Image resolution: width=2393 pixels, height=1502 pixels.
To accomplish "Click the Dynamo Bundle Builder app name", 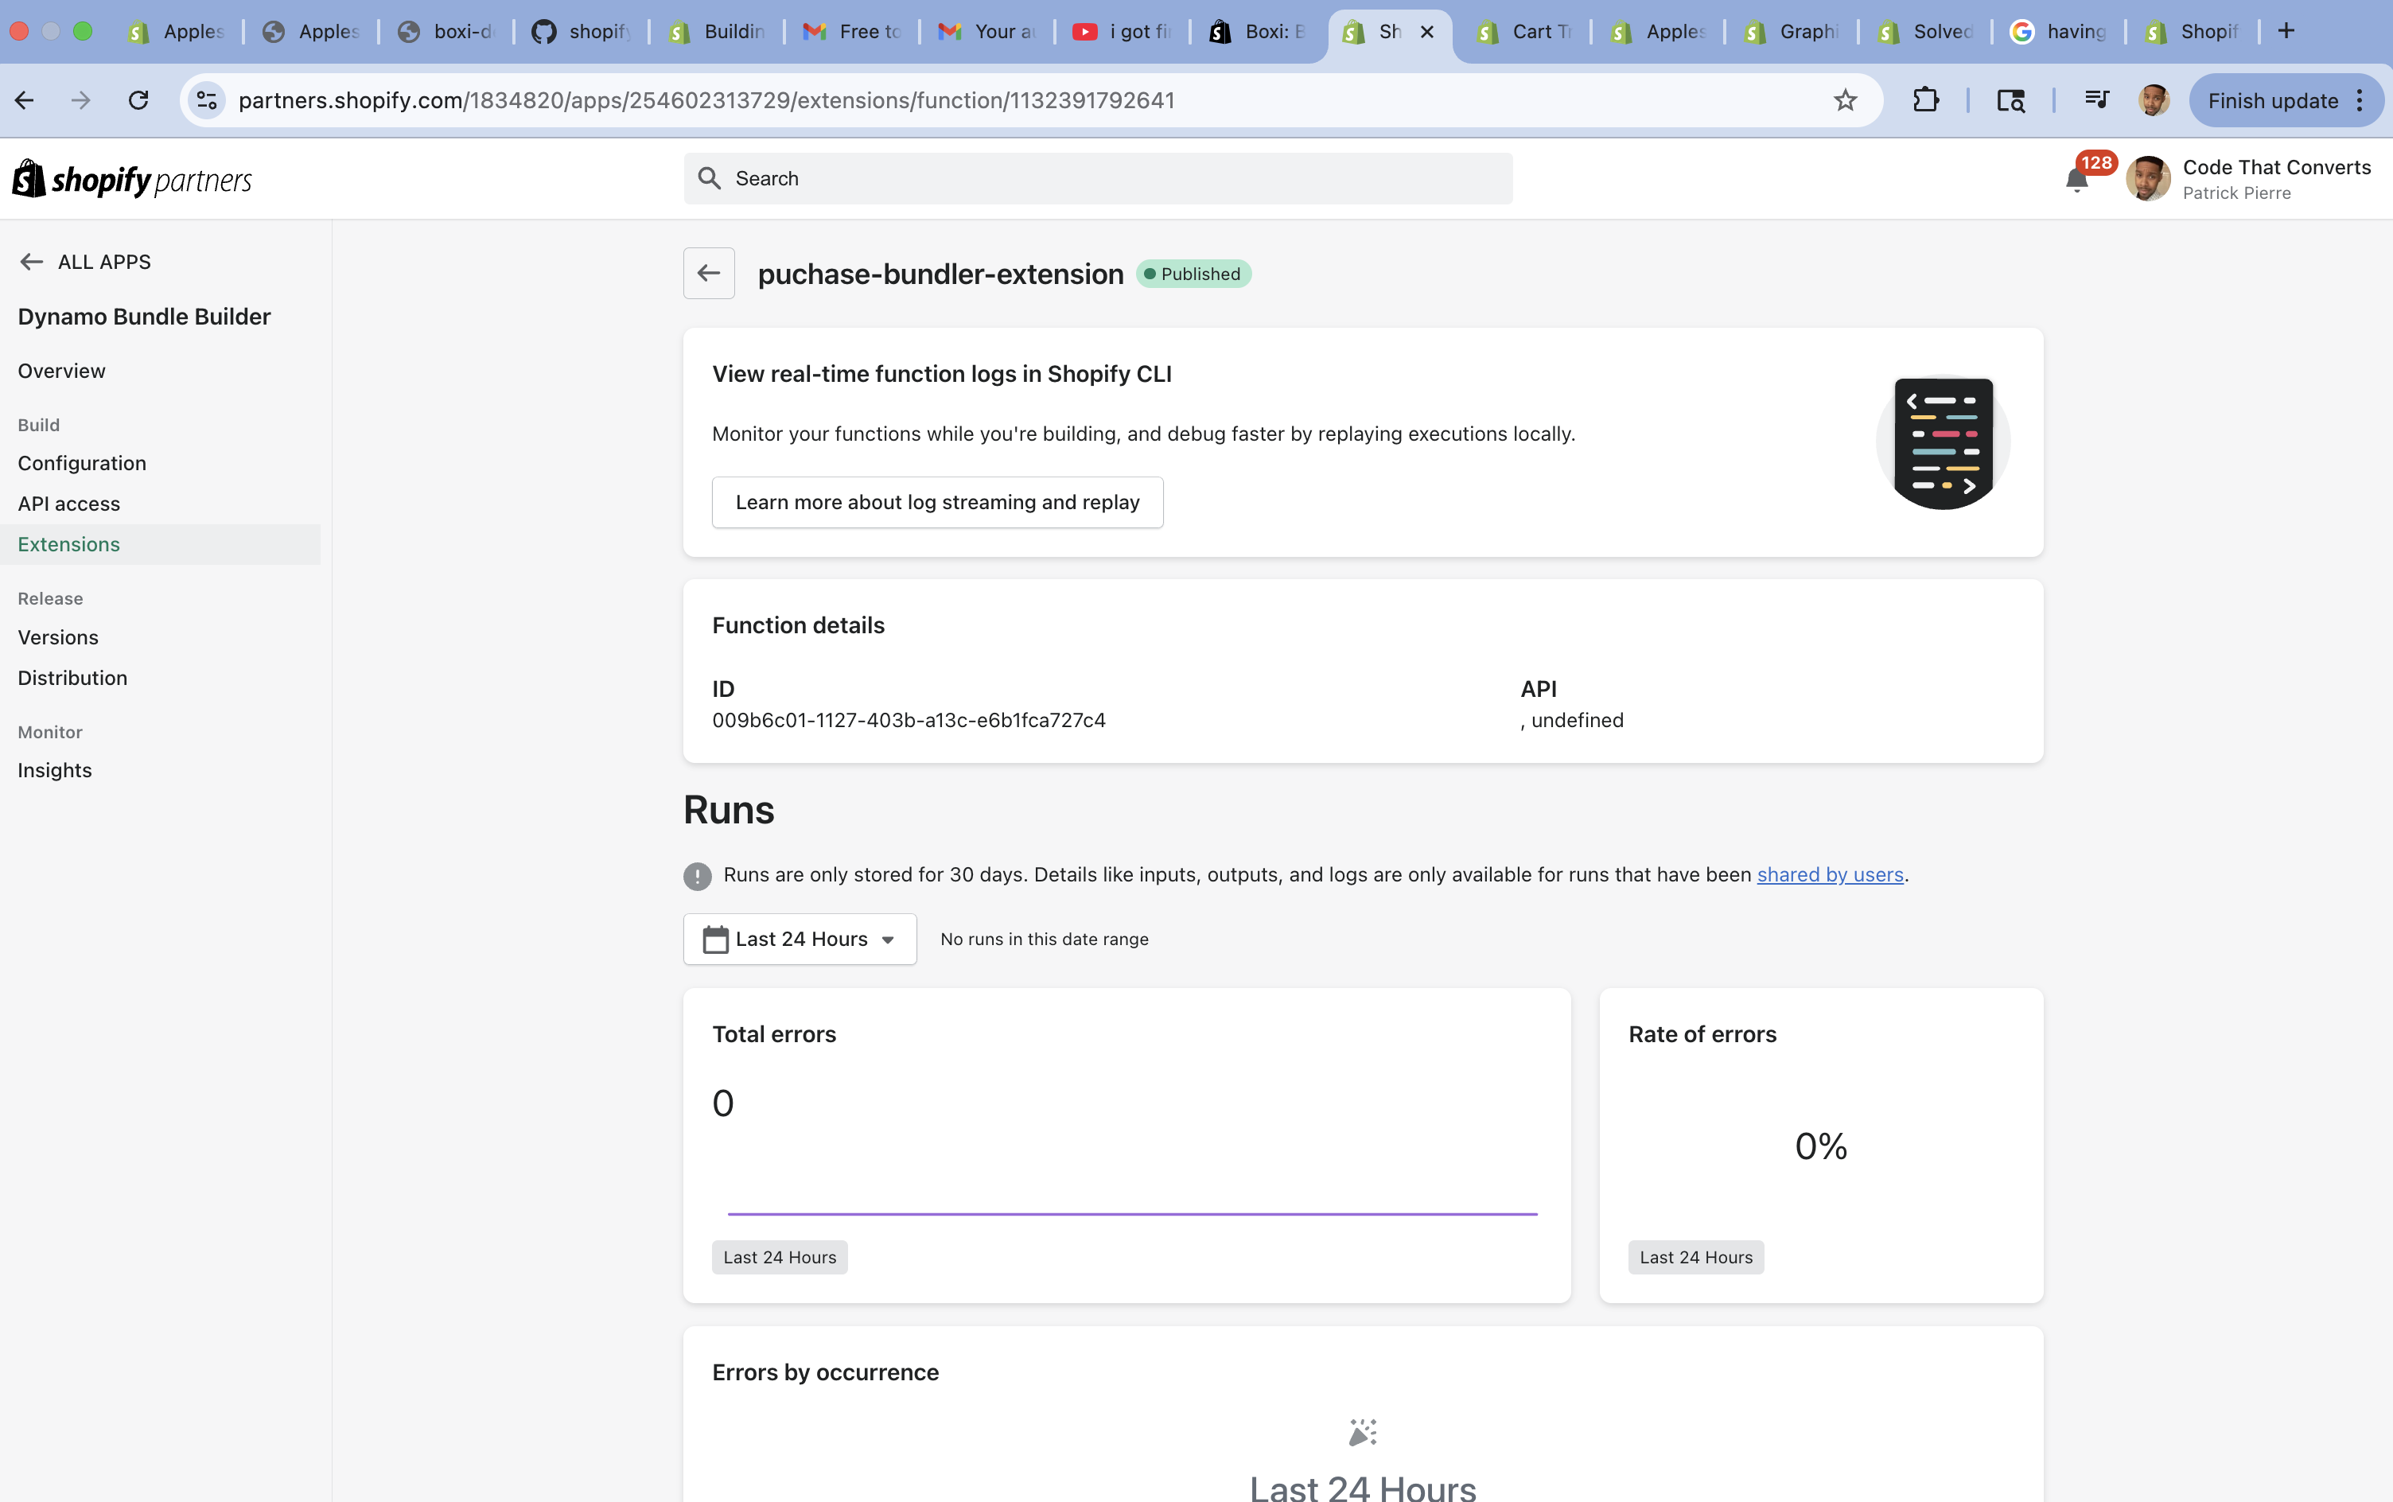I will [x=144, y=317].
